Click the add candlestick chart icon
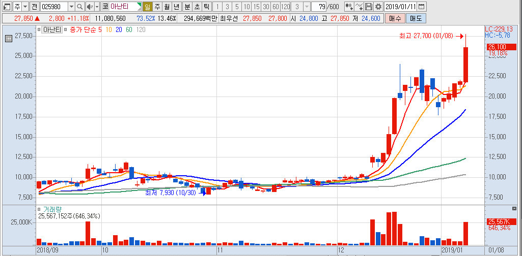 coord(349,6)
